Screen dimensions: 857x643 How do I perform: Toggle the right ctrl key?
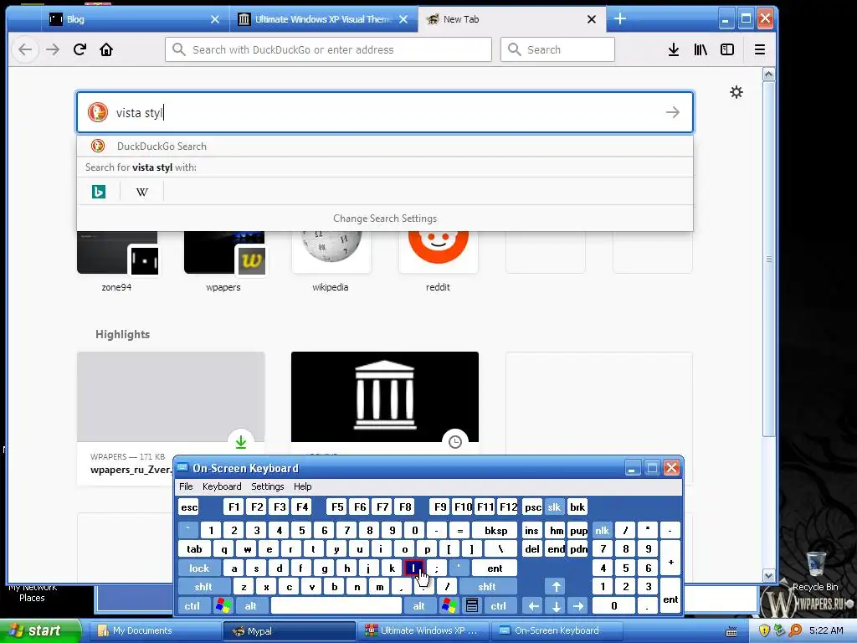[499, 606]
